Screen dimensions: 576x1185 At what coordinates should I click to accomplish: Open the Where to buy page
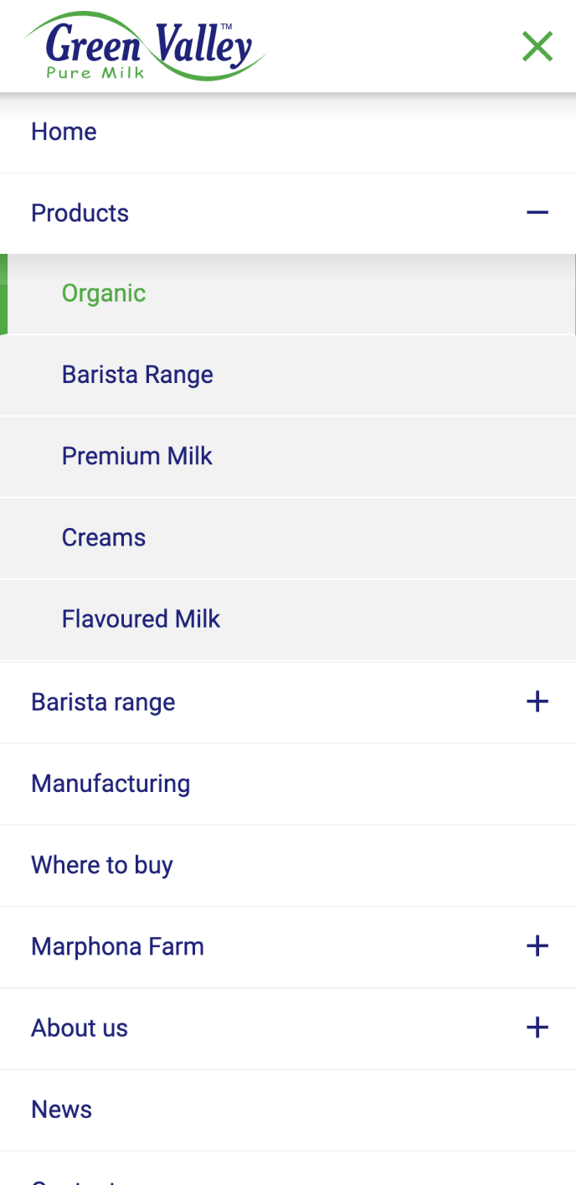[x=102, y=865]
